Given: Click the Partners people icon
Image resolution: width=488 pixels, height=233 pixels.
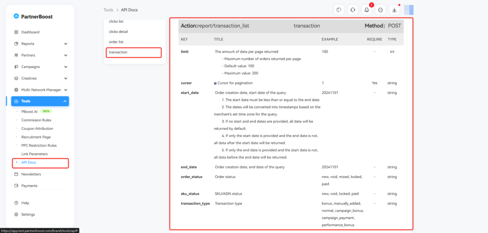Looking at the screenshot, I should coord(16,55).
